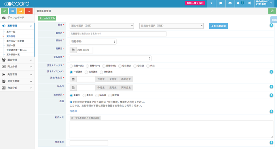Click the board logo

[17, 3]
